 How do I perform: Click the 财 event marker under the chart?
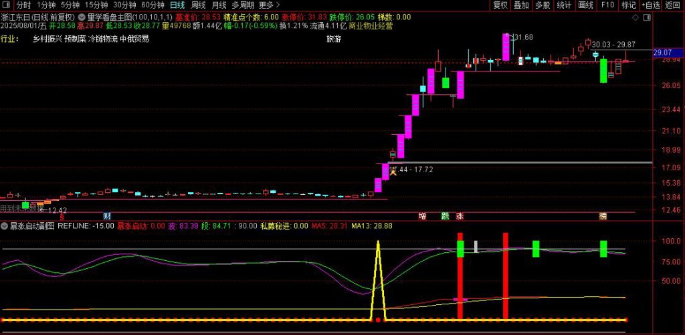[x=106, y=216]
